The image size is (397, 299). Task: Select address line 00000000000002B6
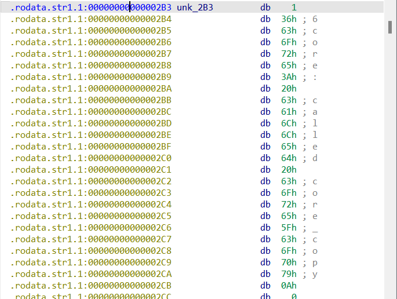91,42
